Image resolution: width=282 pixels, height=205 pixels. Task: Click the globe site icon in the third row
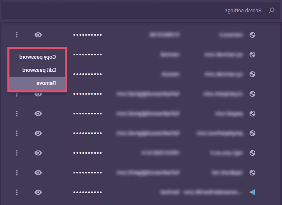click(x=252, y=74)
